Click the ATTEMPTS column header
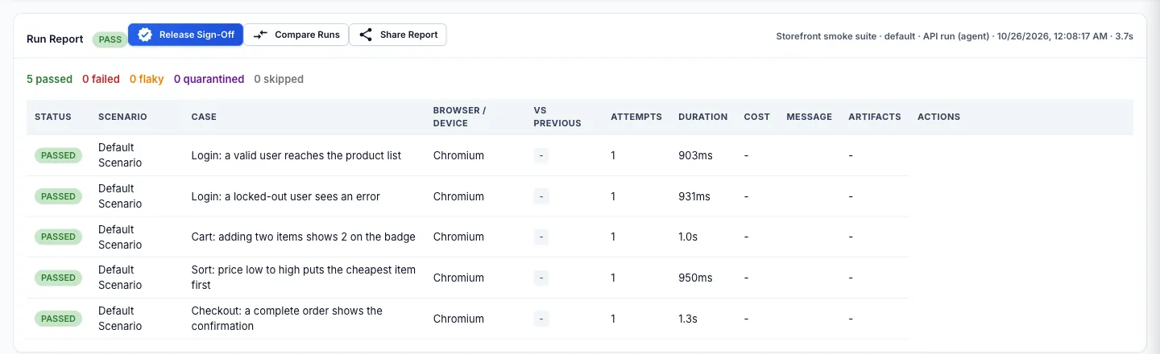This screenshot has width=1160, height=354. point(636,117)
